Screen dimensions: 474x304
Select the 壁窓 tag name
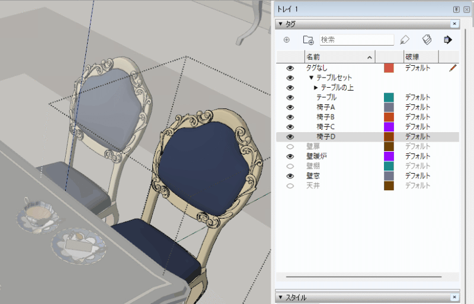pyautogui.click(x=313, y=176)
